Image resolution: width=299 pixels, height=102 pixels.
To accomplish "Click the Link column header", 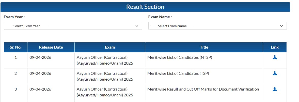I will click(x=275, y=47).
